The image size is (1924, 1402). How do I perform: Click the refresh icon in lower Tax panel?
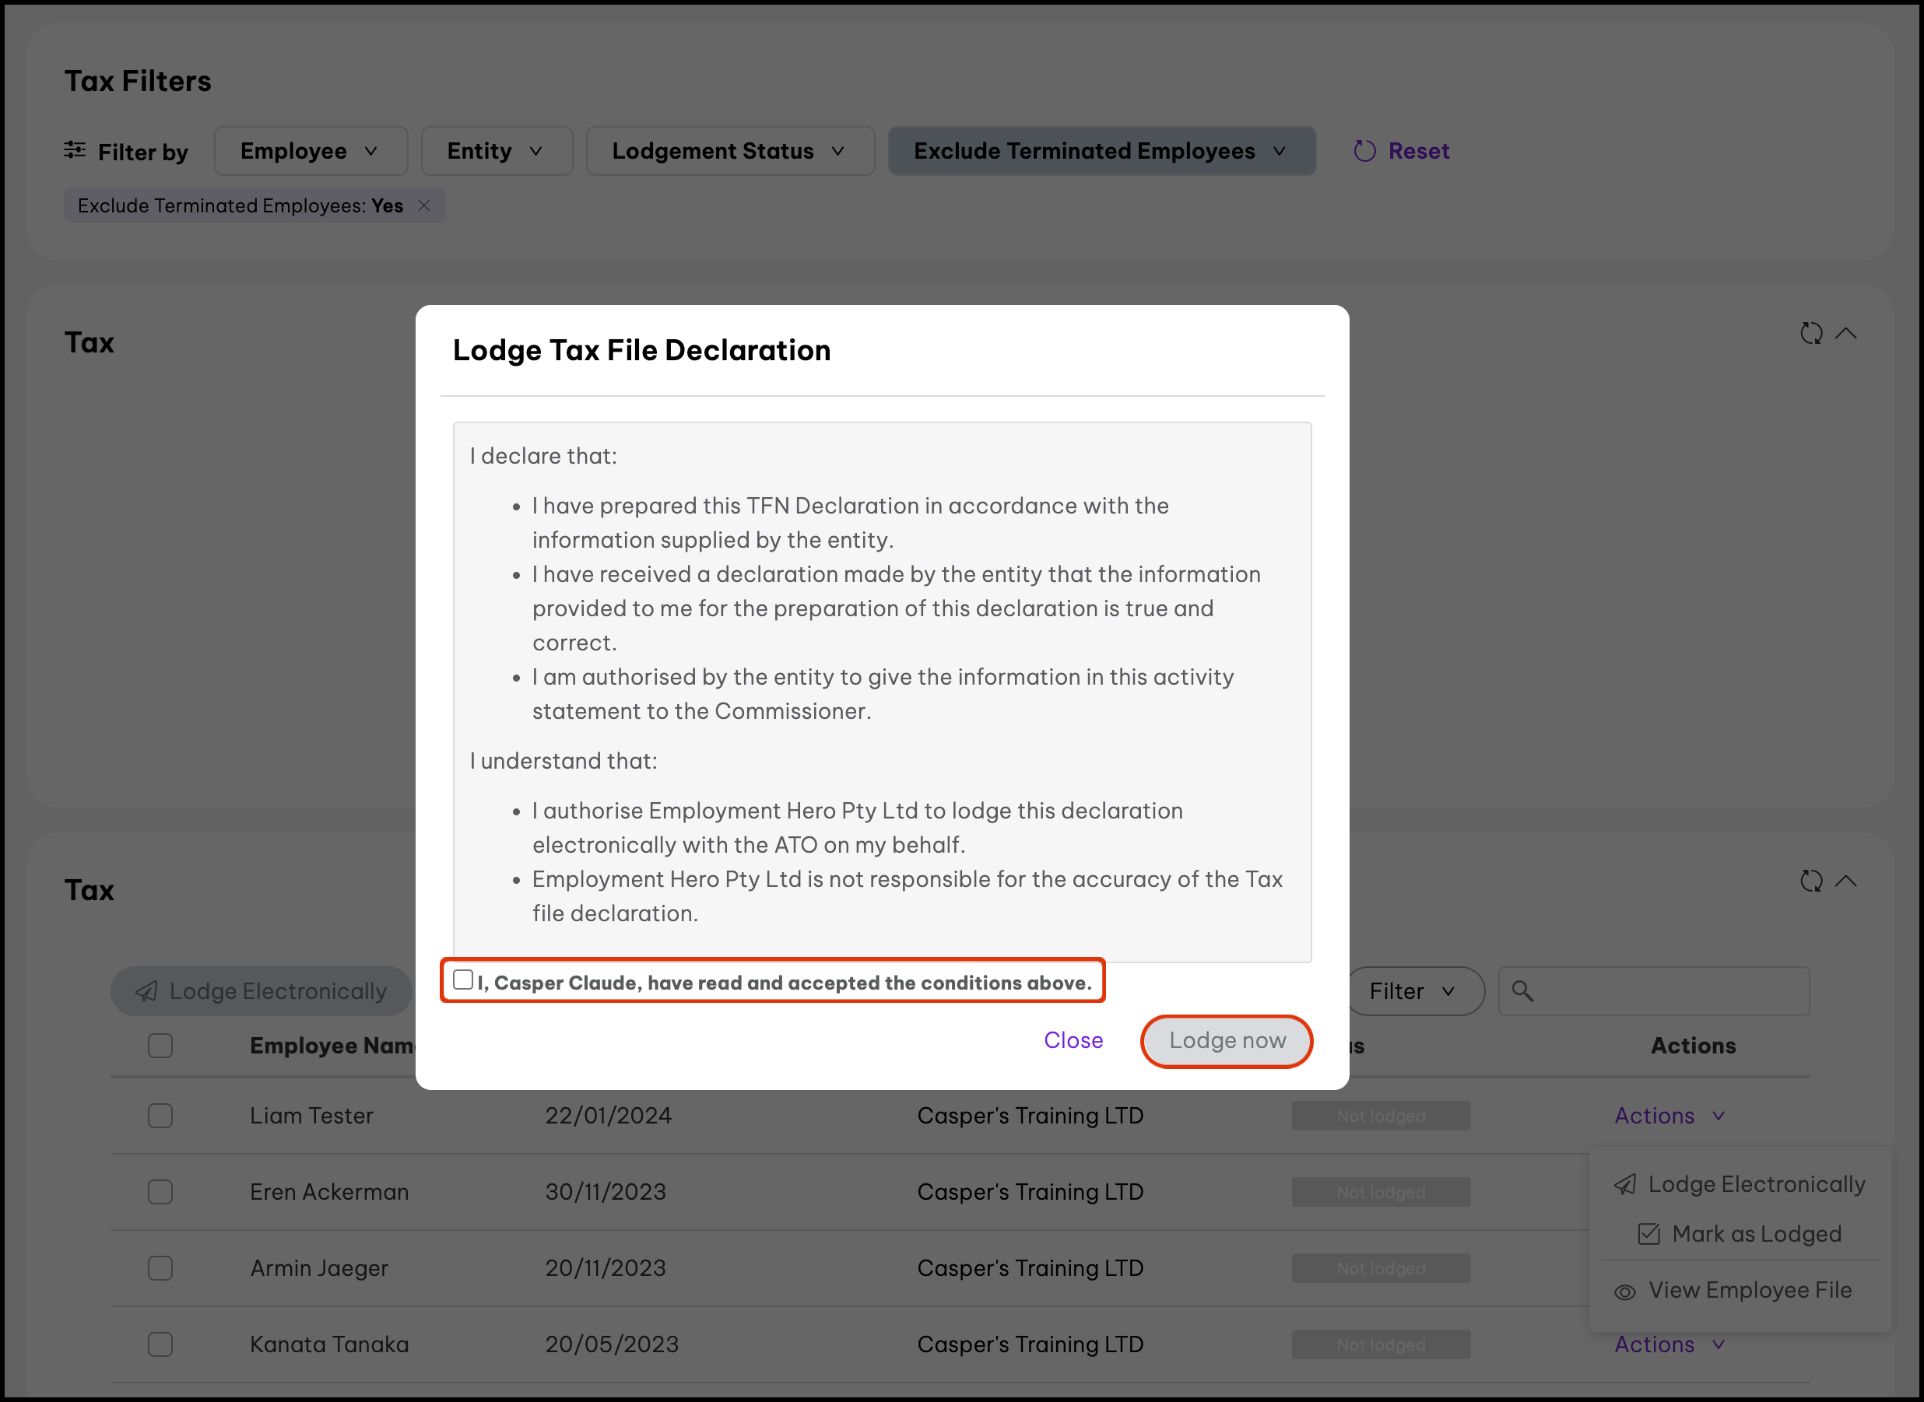[x=1810, y=881]
